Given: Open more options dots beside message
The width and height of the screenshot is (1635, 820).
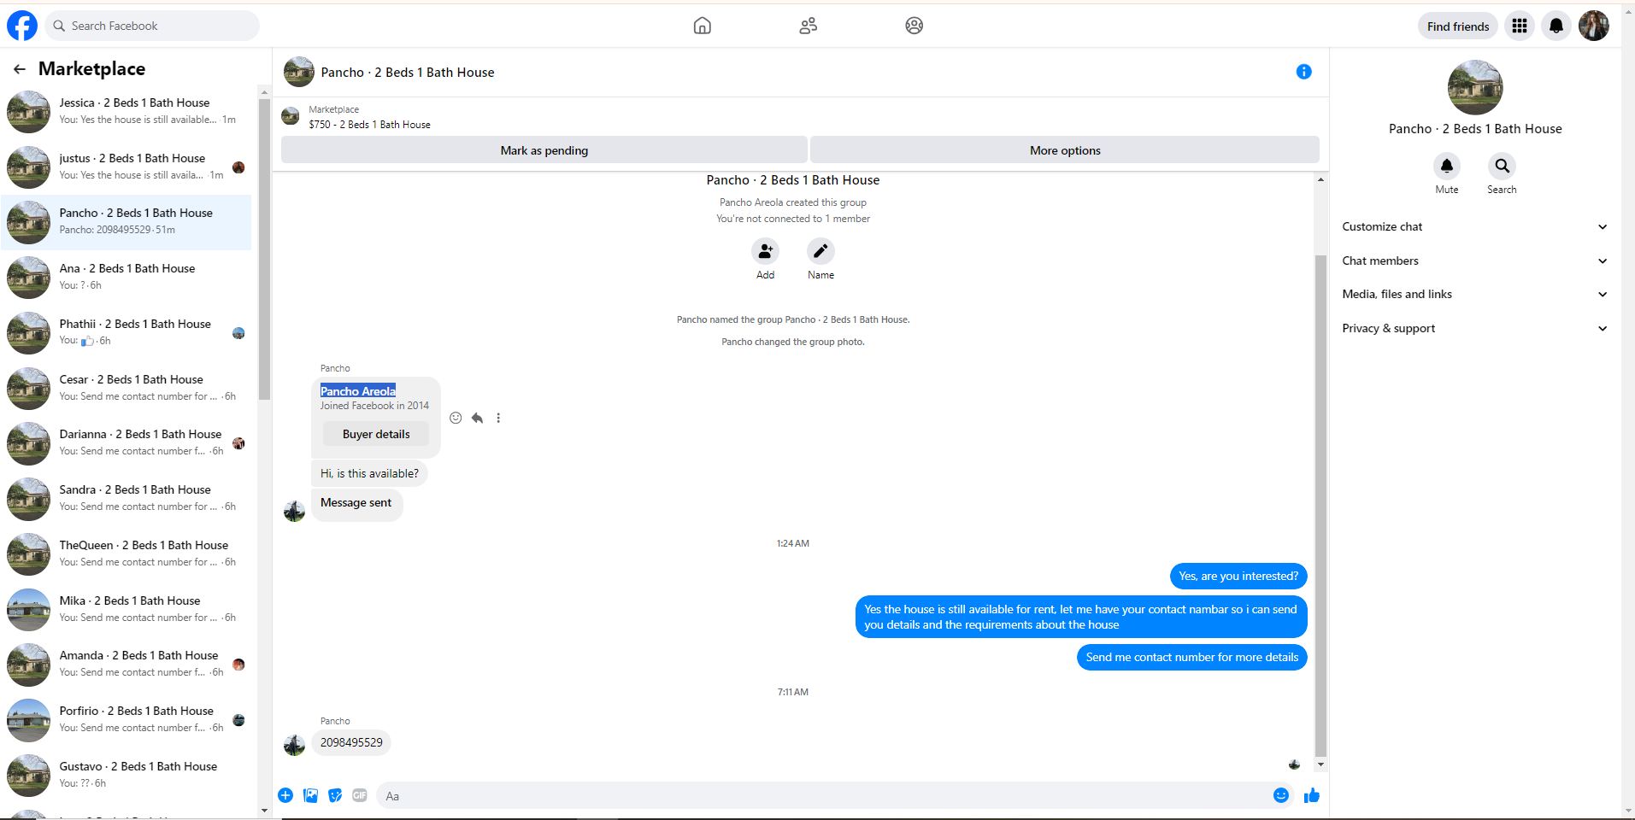Looking at the screenshot, I should [x=498, y=418].
